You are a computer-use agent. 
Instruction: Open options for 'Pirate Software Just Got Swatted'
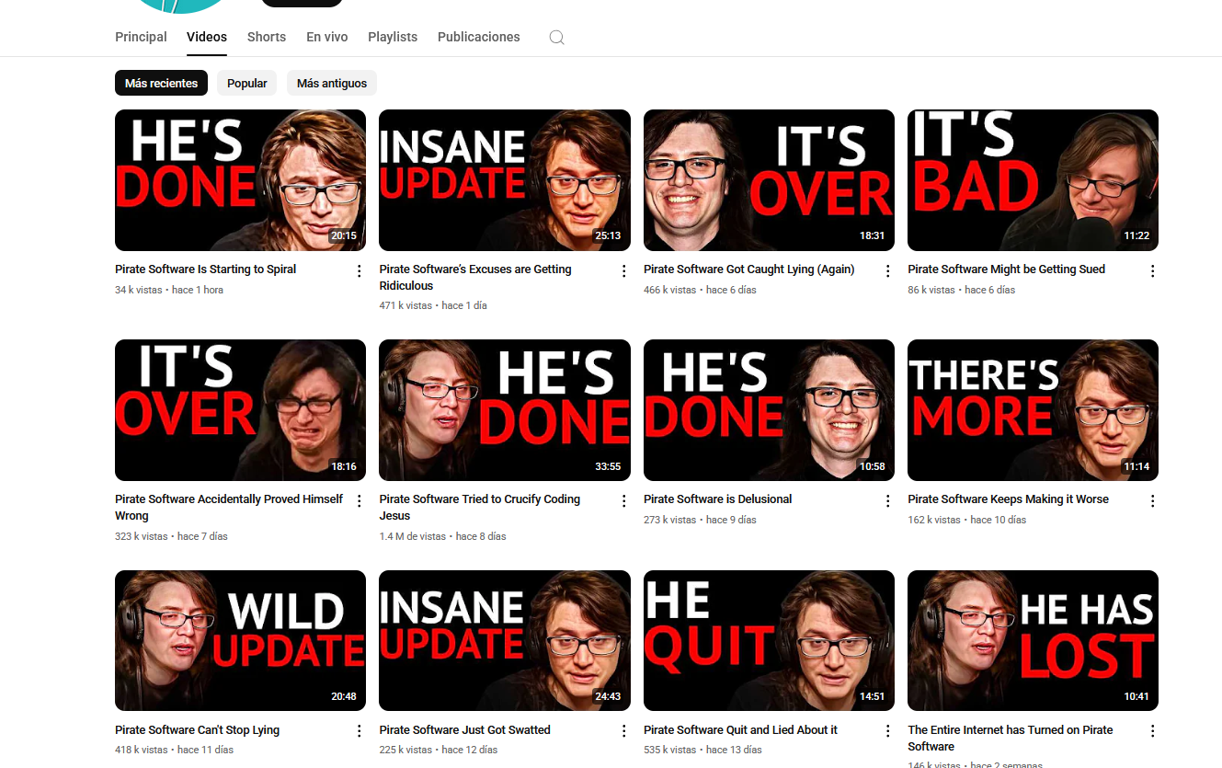coord(623,731)
